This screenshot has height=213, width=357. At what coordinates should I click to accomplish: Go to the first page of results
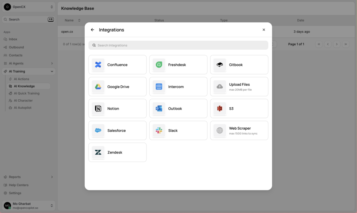(x=319, y=44)
